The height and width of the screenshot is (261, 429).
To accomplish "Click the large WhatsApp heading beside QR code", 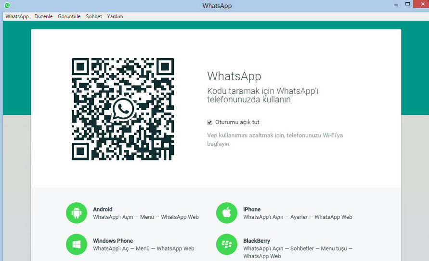I will (x=234, y=76).
